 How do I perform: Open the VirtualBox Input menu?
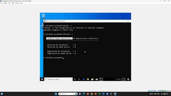13,3
